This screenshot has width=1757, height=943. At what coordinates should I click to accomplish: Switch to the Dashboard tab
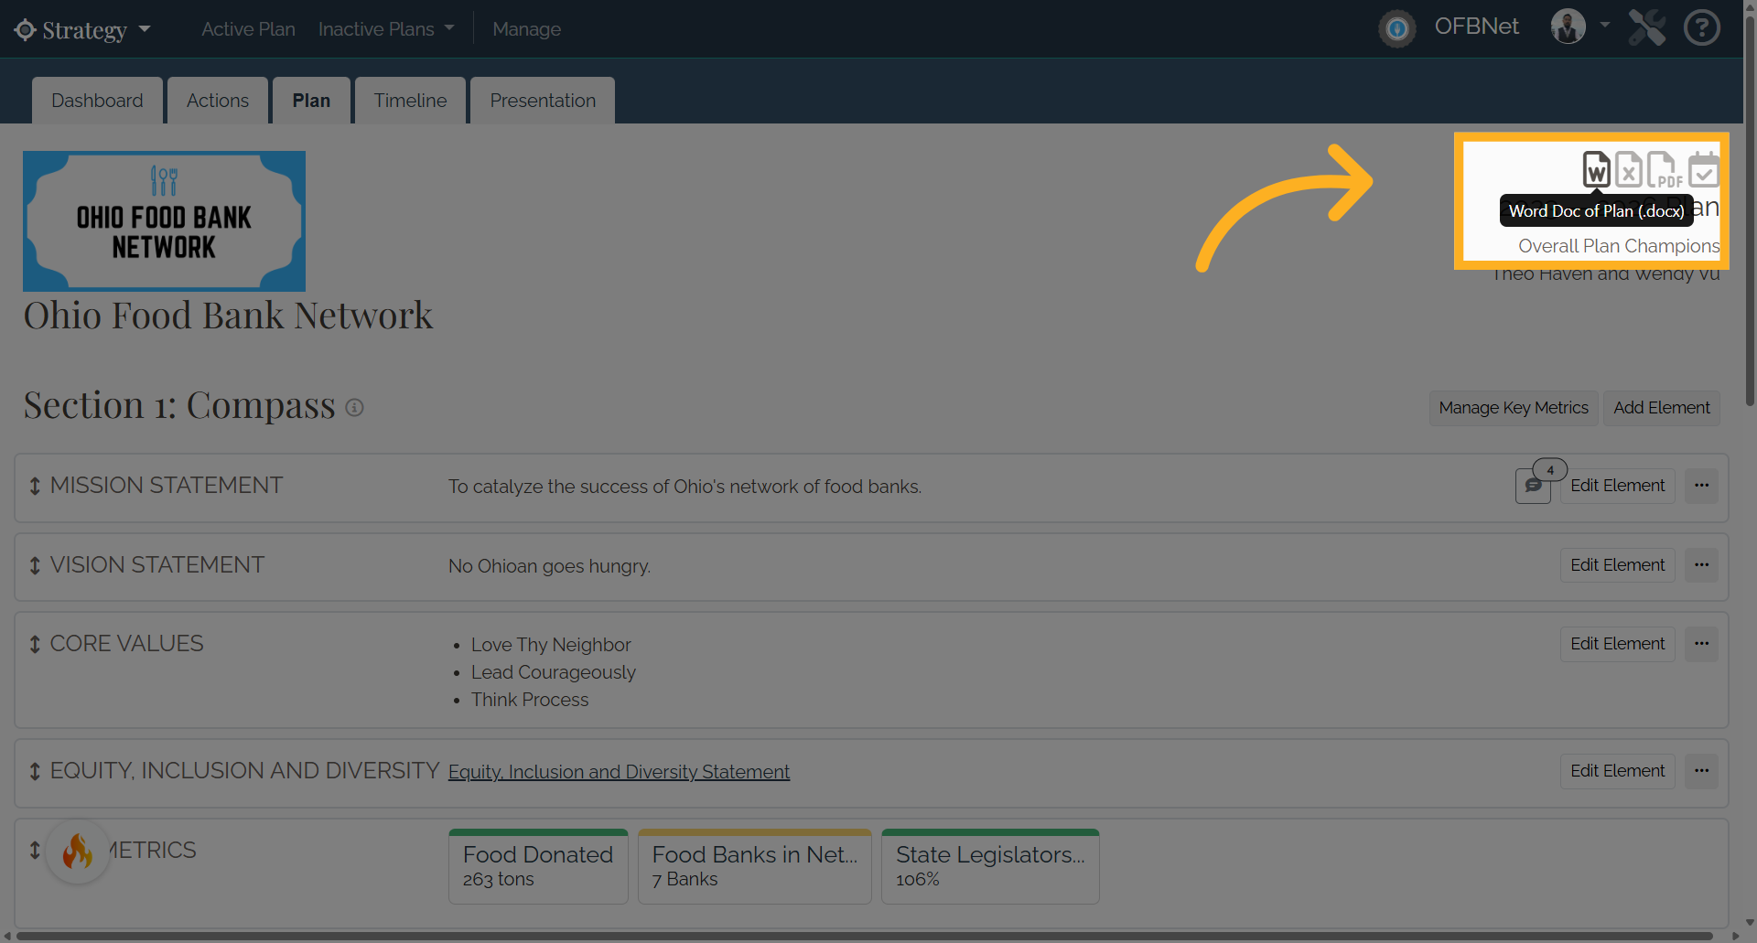97,101
